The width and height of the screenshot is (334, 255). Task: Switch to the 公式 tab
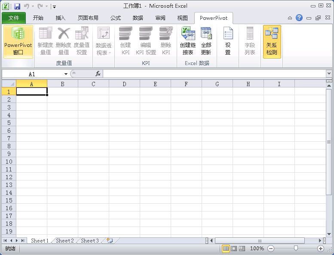pos(116,18)
